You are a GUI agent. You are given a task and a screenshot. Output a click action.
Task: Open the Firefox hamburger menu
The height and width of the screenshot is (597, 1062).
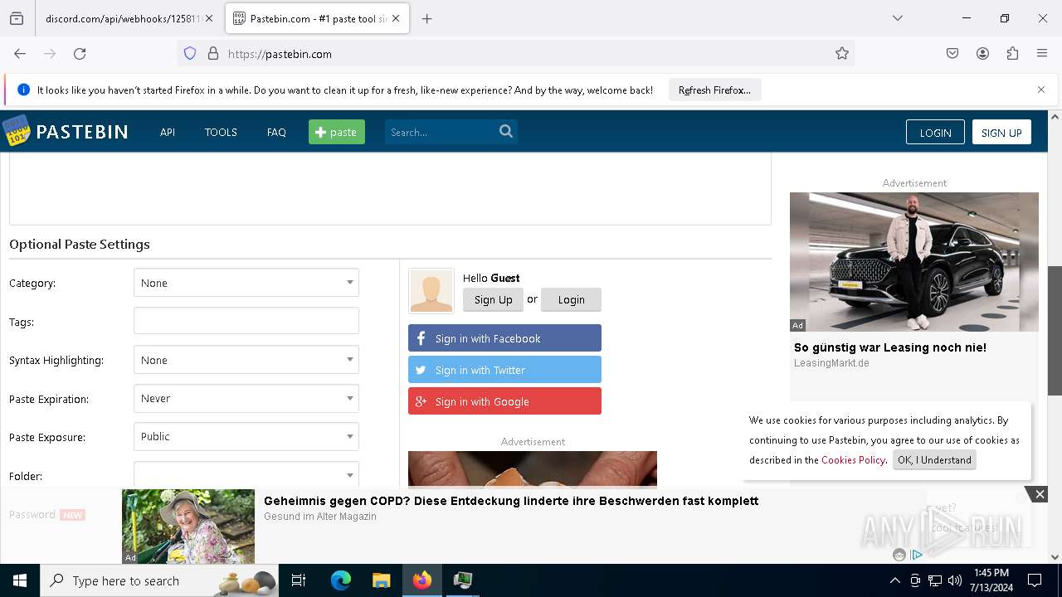(1042, 53)
